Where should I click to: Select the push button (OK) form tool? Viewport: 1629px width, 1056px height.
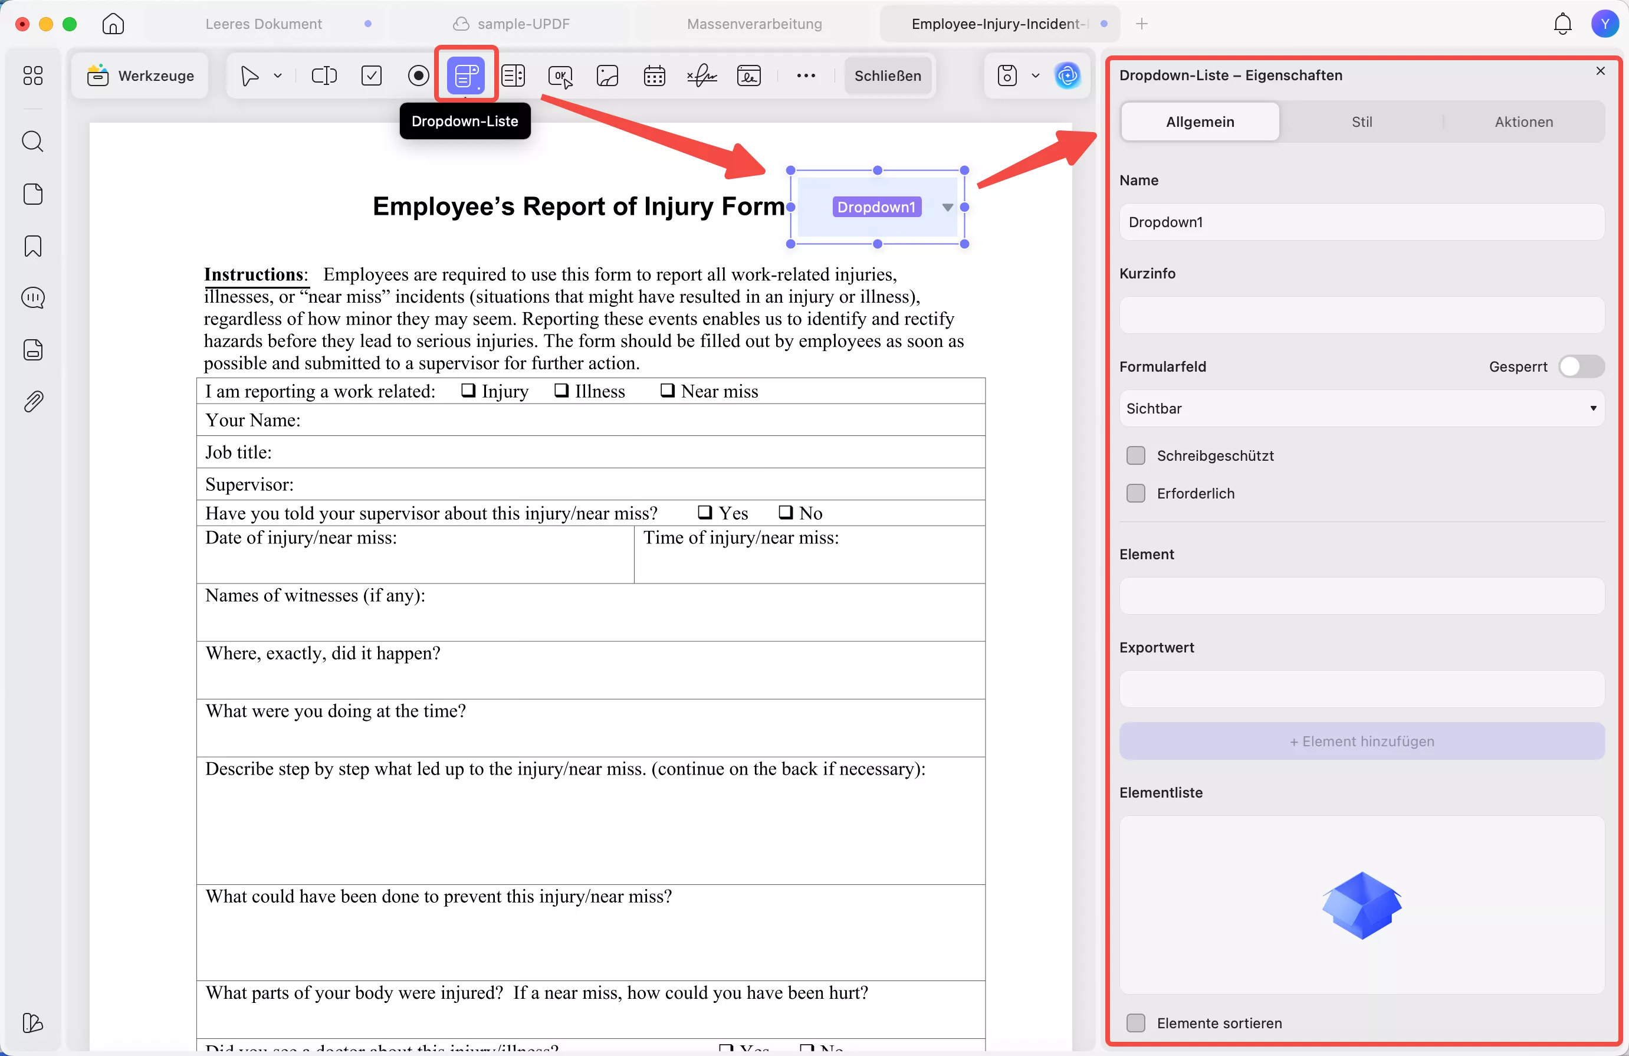tap(560, 76)
